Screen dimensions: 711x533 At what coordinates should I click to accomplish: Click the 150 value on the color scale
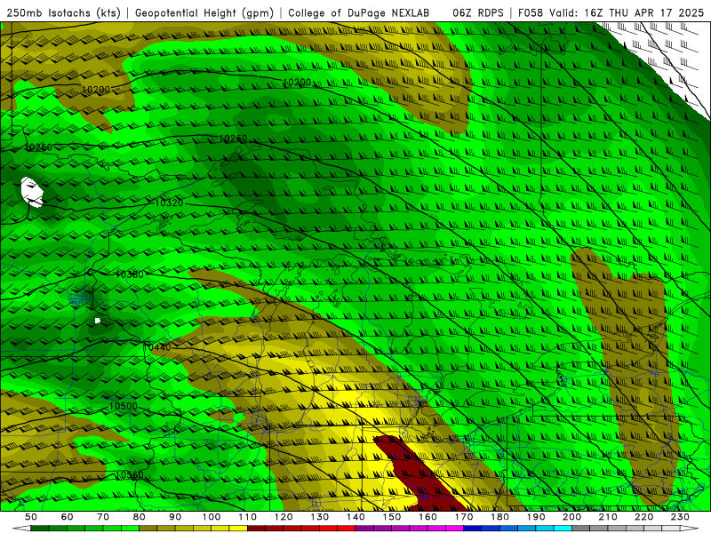[391, 517]
